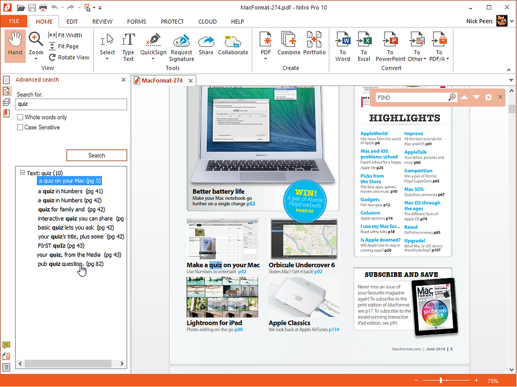Close the Find bar
517x387 pixels.
pos(500,97)
